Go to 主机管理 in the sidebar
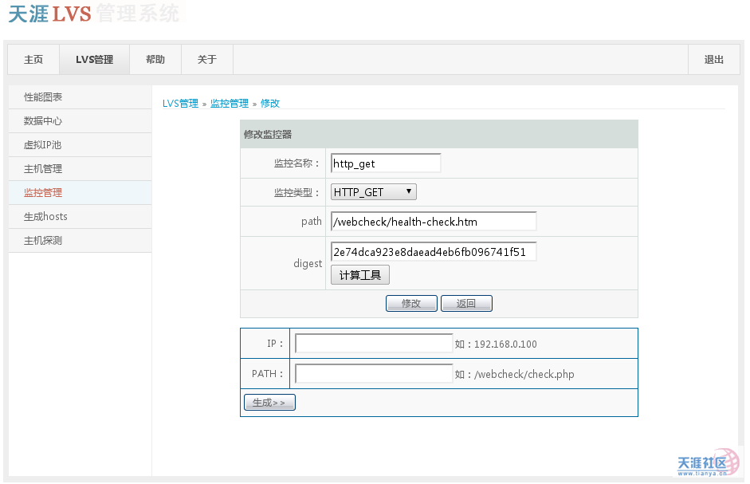 click(43, 169)
